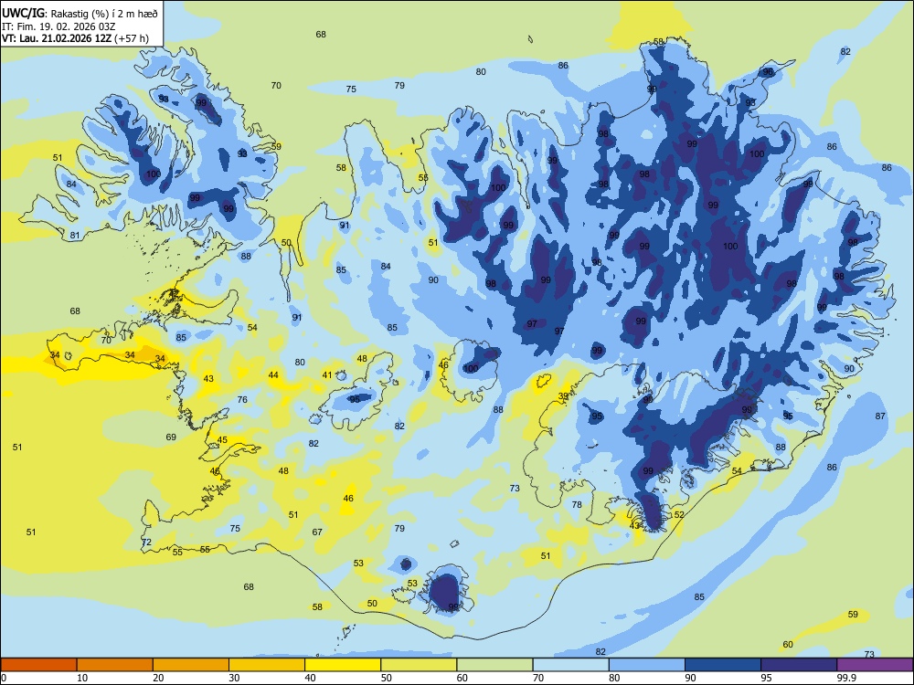This screenshot has height=685, width=914.
Task: Click the map value '41'
Action: tap(327, 375)
